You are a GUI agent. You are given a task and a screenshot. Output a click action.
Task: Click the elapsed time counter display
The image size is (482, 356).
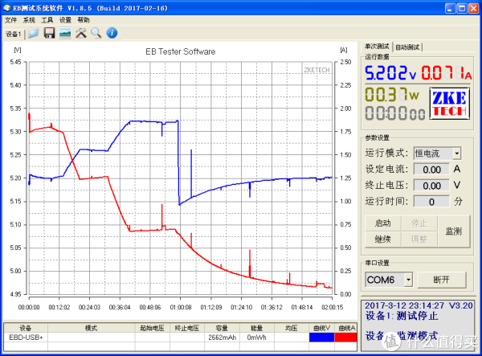coord(395,113)
